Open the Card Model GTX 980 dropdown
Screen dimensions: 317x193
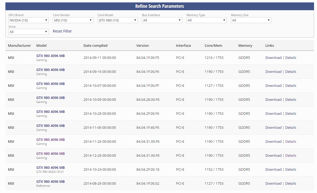(x=117, y=20)
